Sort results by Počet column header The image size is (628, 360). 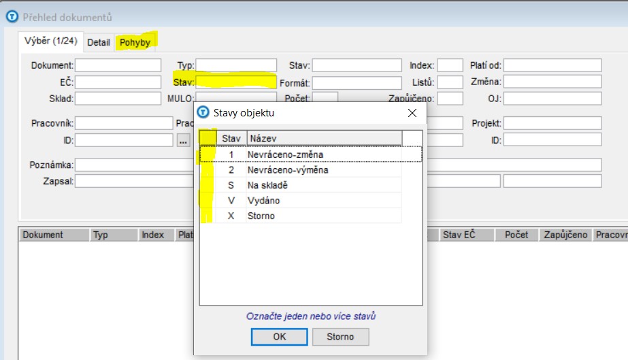tap(517, 235)
